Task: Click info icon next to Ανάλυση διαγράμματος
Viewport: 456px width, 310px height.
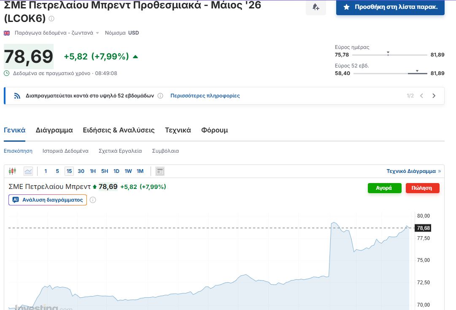Action: point(93,200)
